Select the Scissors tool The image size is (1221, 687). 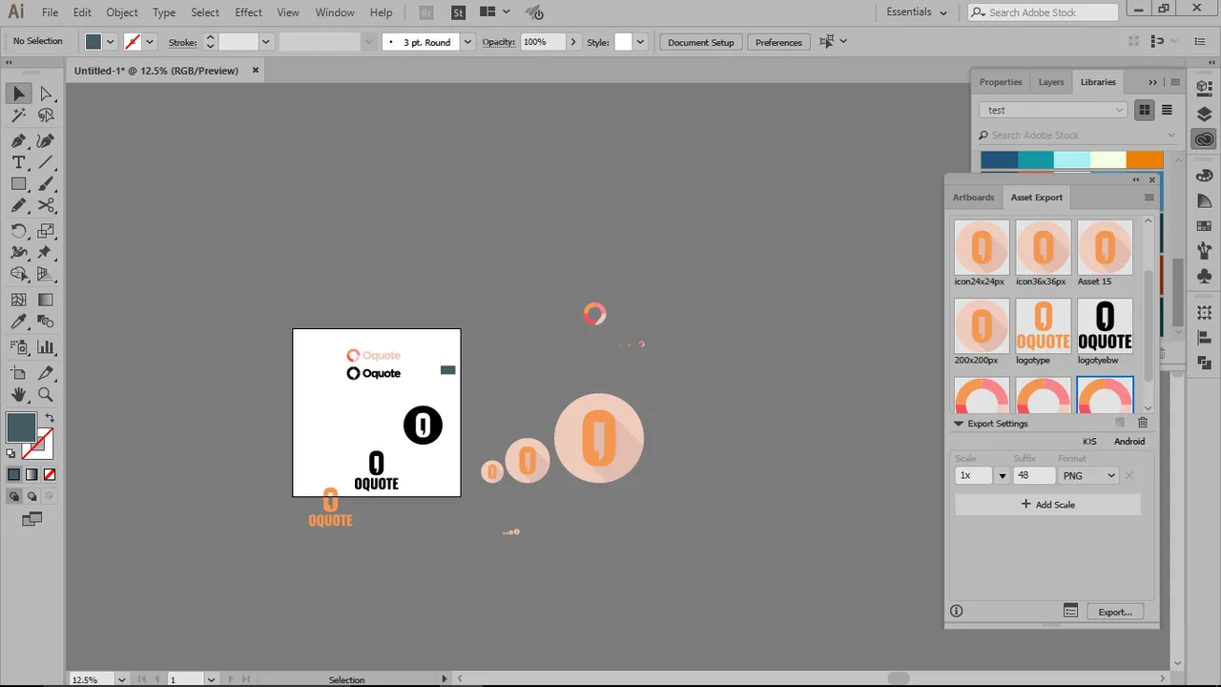pyautogui.click(x=46, y=206)
